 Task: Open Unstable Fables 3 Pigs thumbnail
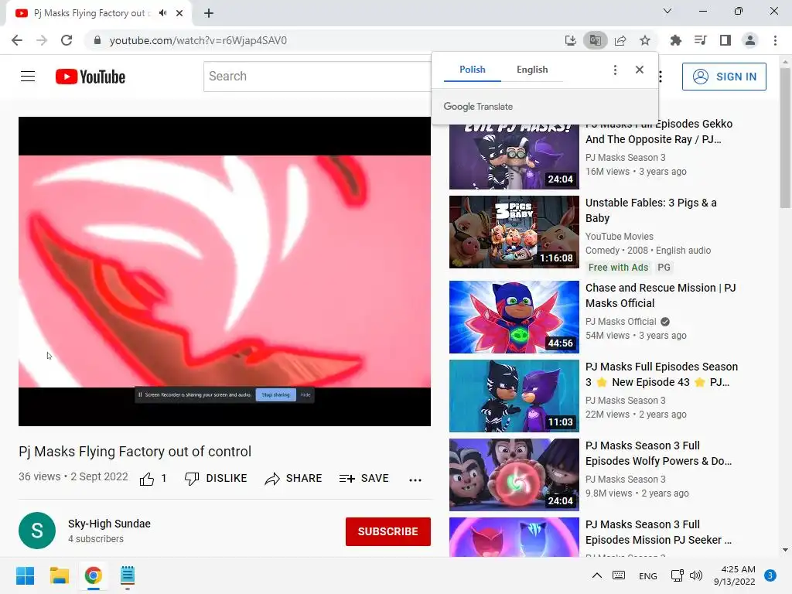(514, 232)
